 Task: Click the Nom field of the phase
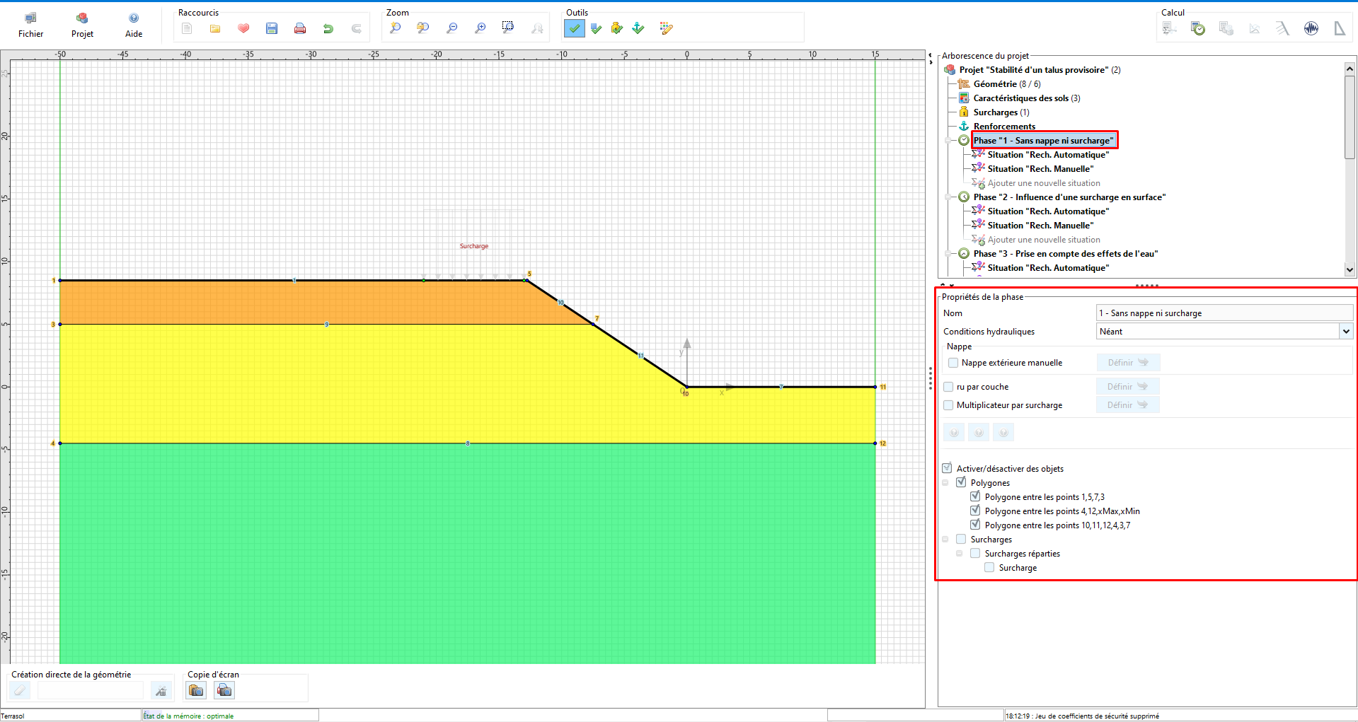coord(1224,313)
